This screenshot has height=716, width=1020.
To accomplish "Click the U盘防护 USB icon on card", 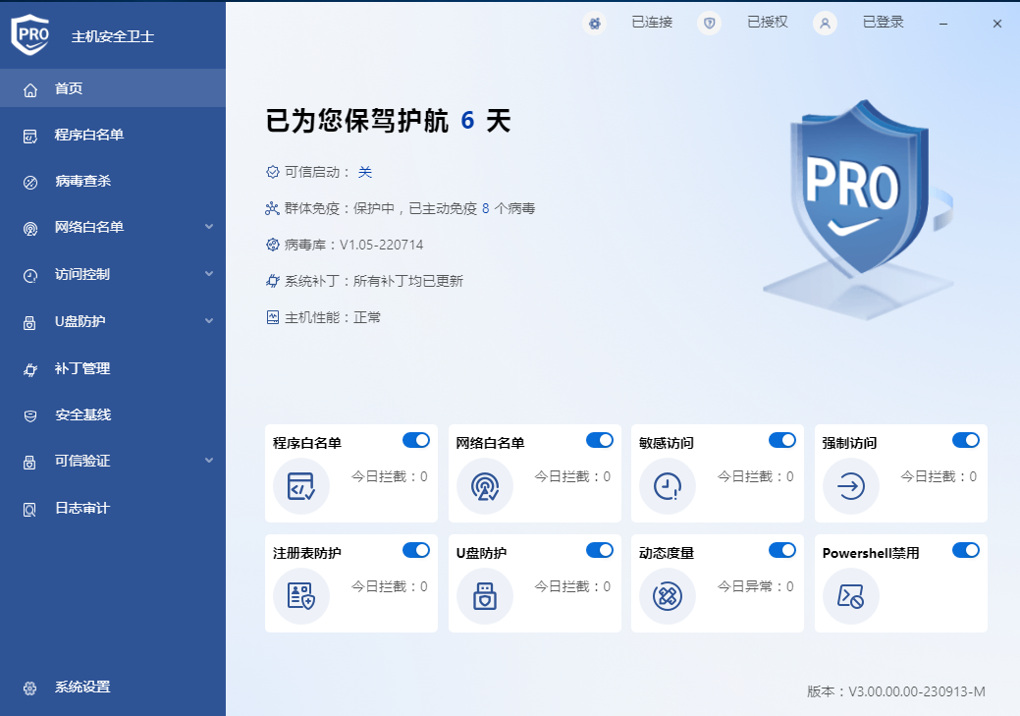I will pos(484,595).
